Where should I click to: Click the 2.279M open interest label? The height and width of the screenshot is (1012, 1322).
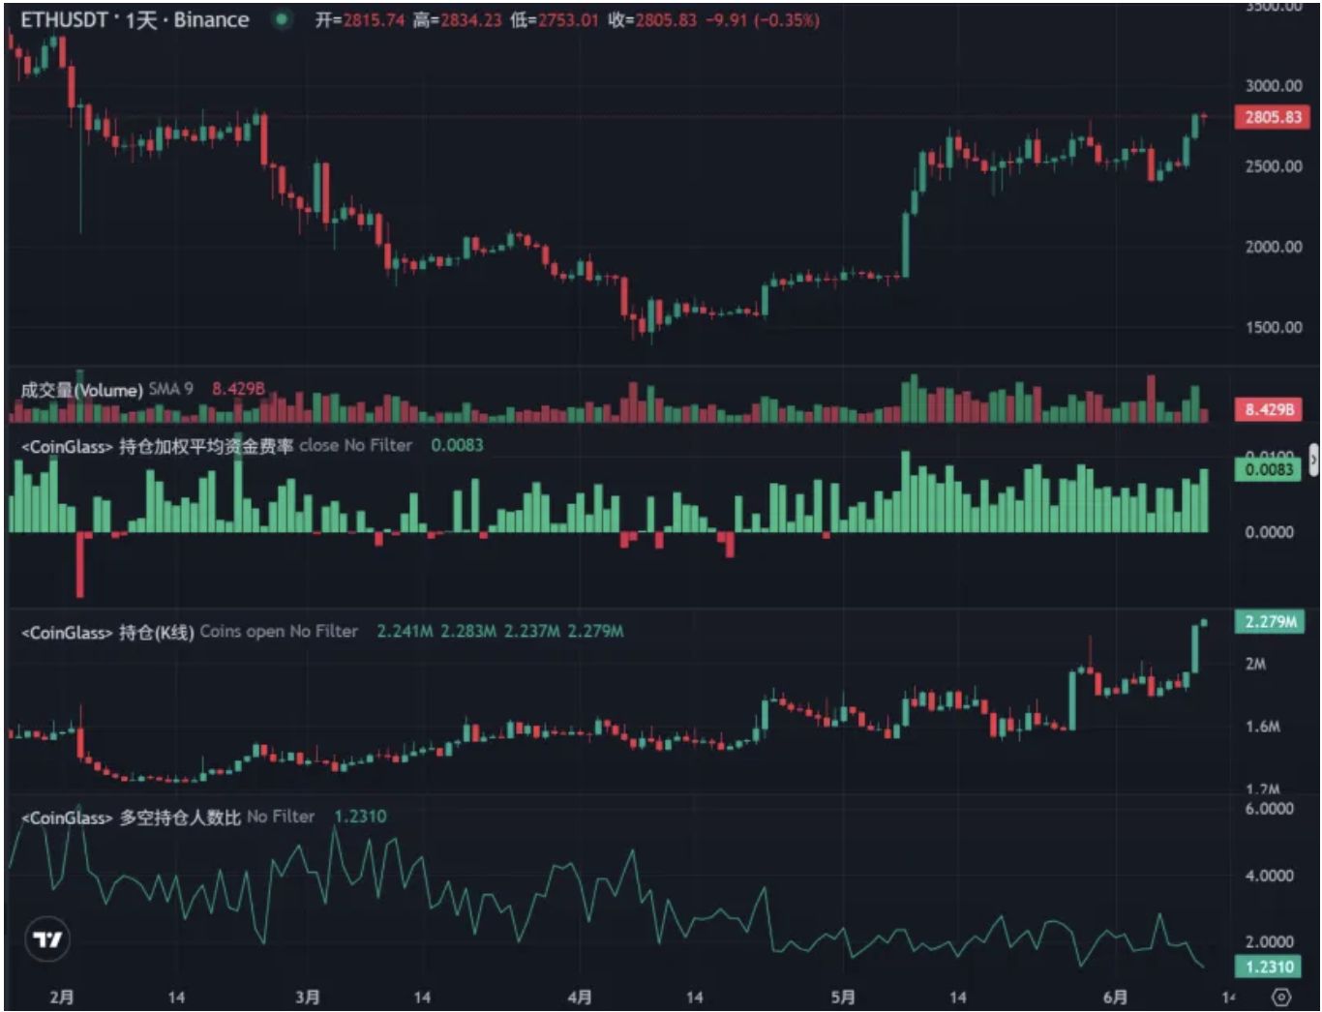coord(1269,621)
